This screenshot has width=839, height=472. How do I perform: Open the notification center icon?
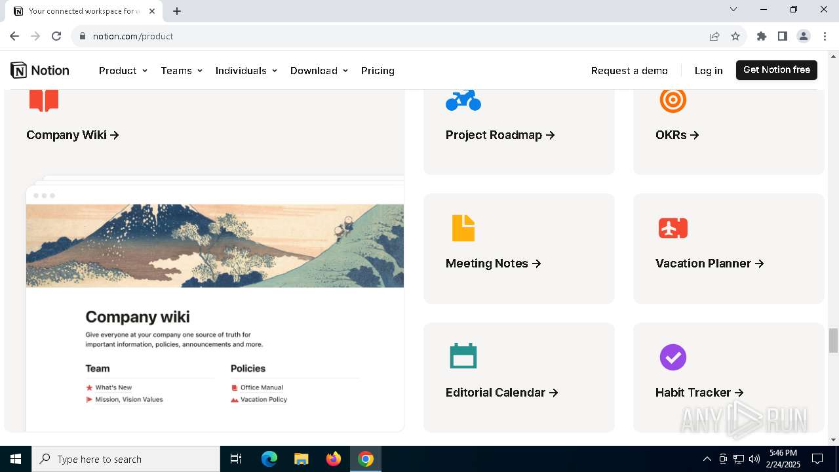[817, 459]
